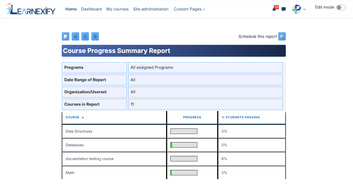This screenshot has height=185, width=353.
Task: Open the Custom Pages dropdown
Action: point(189,9)
